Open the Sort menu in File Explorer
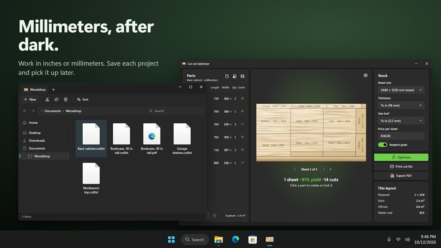Viewport: 441px width, 248px height. pyautogui.click(x=83, y=100)
